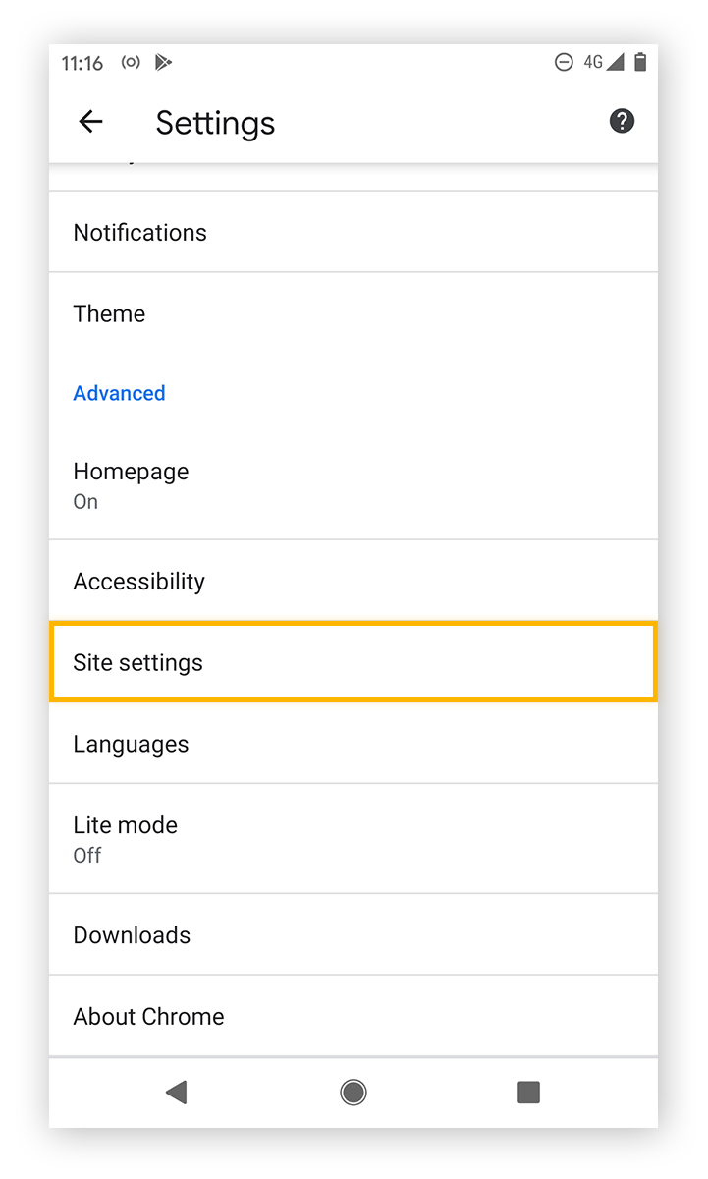Open Notifications to adjust alert preferences
Image resolution: width=708 pixels, height=1179 pixels.
(354, 233)
